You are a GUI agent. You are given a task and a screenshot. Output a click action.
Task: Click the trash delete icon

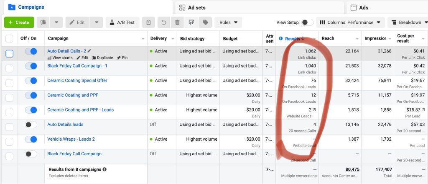pyautogui.click(x=177, y=22)
